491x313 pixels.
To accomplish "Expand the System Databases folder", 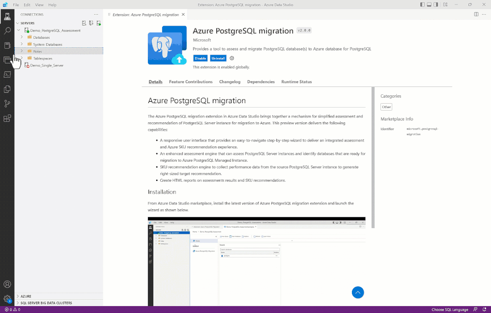I will 22,44.
